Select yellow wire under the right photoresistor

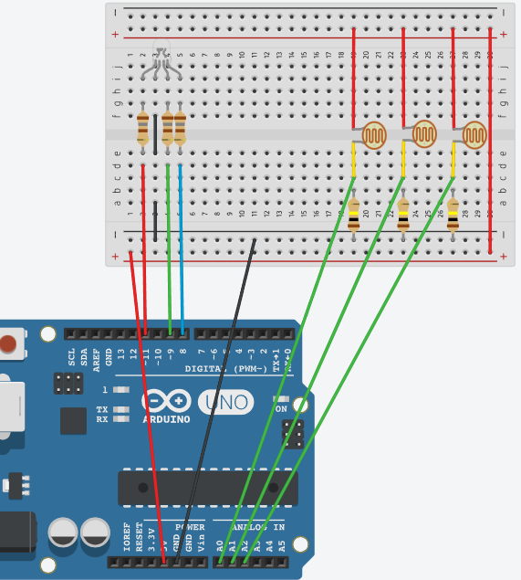pyautogui.click(x=453, y=160)
